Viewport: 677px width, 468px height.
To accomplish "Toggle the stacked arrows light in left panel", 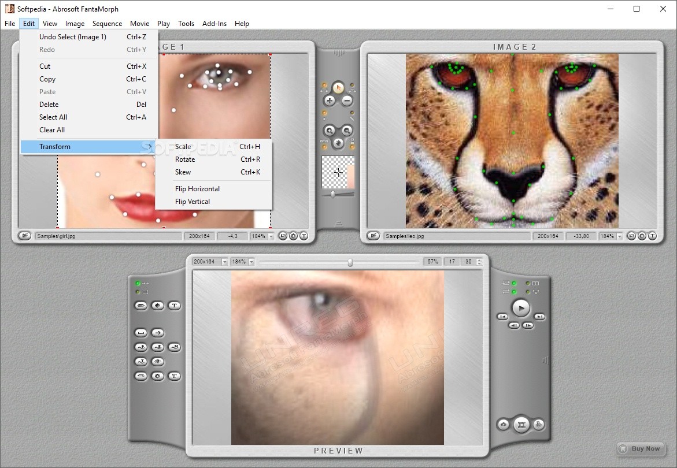I will coord(138,292).
